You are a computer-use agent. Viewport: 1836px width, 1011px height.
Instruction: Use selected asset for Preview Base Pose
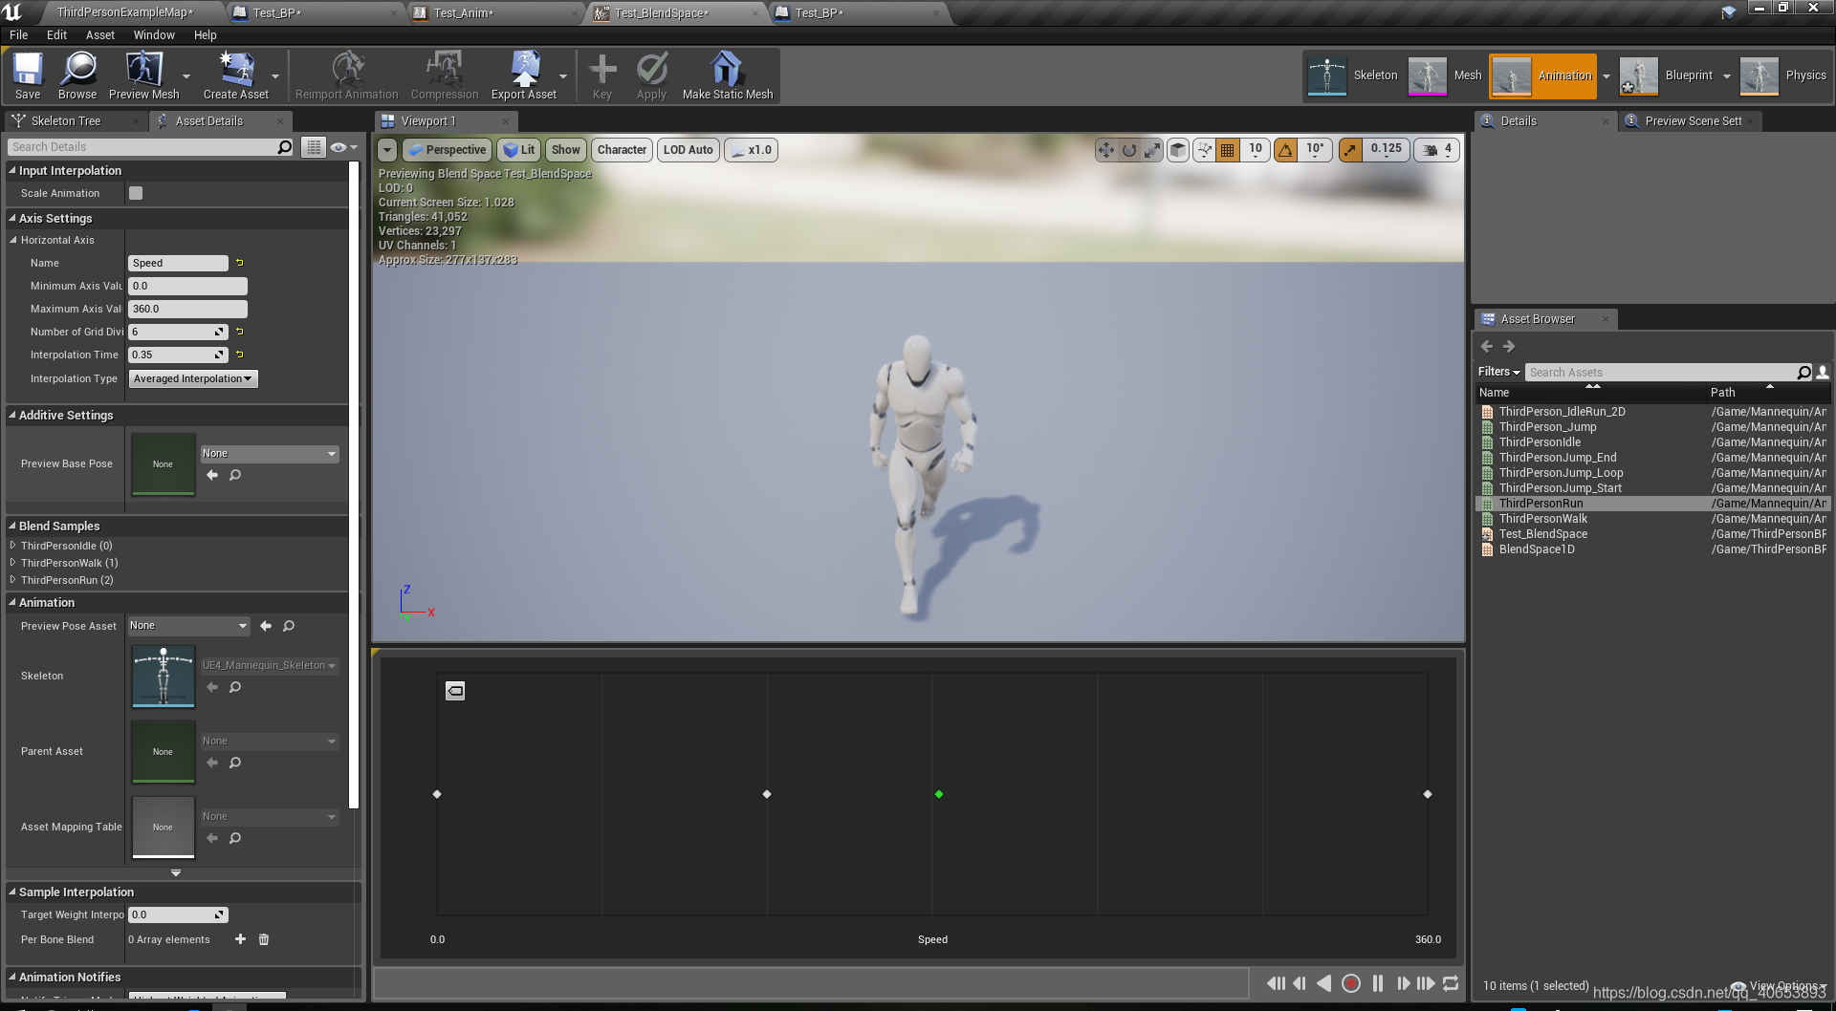click(x=212, y=475)
